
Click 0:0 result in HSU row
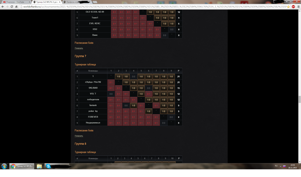tap(172, 29)
